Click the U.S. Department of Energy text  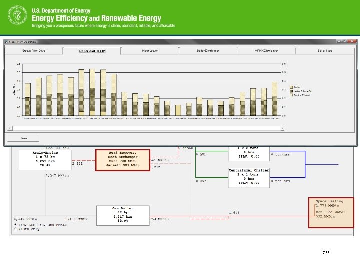point(61,11)
